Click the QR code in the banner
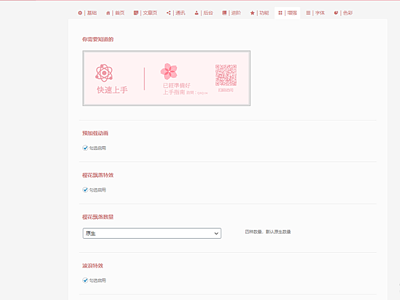 (x=226, y=75)
